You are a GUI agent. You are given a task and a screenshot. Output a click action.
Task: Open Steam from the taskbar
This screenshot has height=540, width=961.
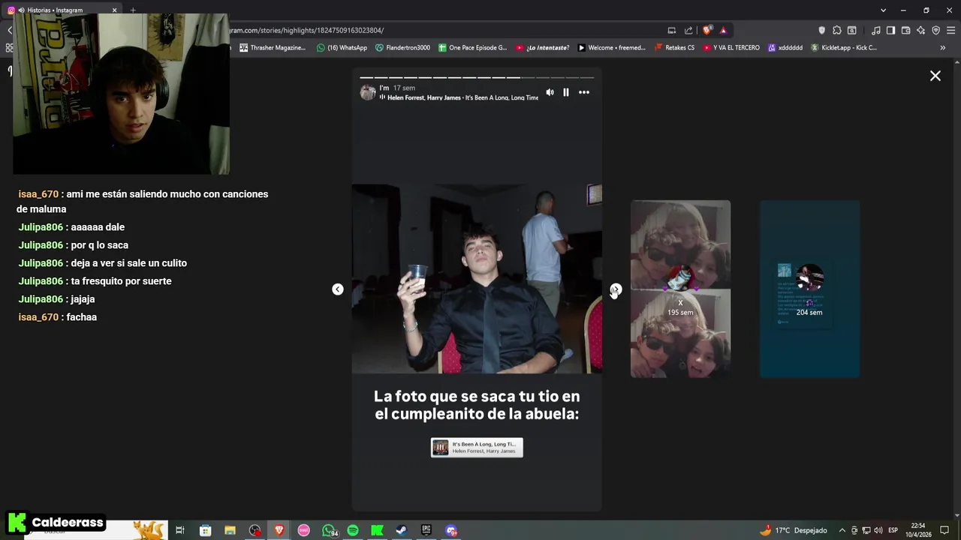pyautogui.click(x=402, y=530)
